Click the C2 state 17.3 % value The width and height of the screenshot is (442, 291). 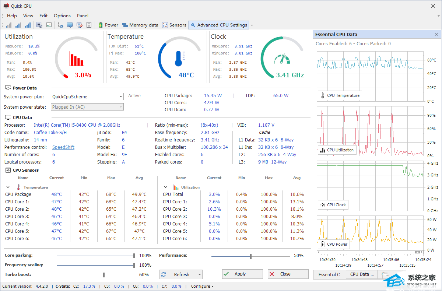pos(89,286)
